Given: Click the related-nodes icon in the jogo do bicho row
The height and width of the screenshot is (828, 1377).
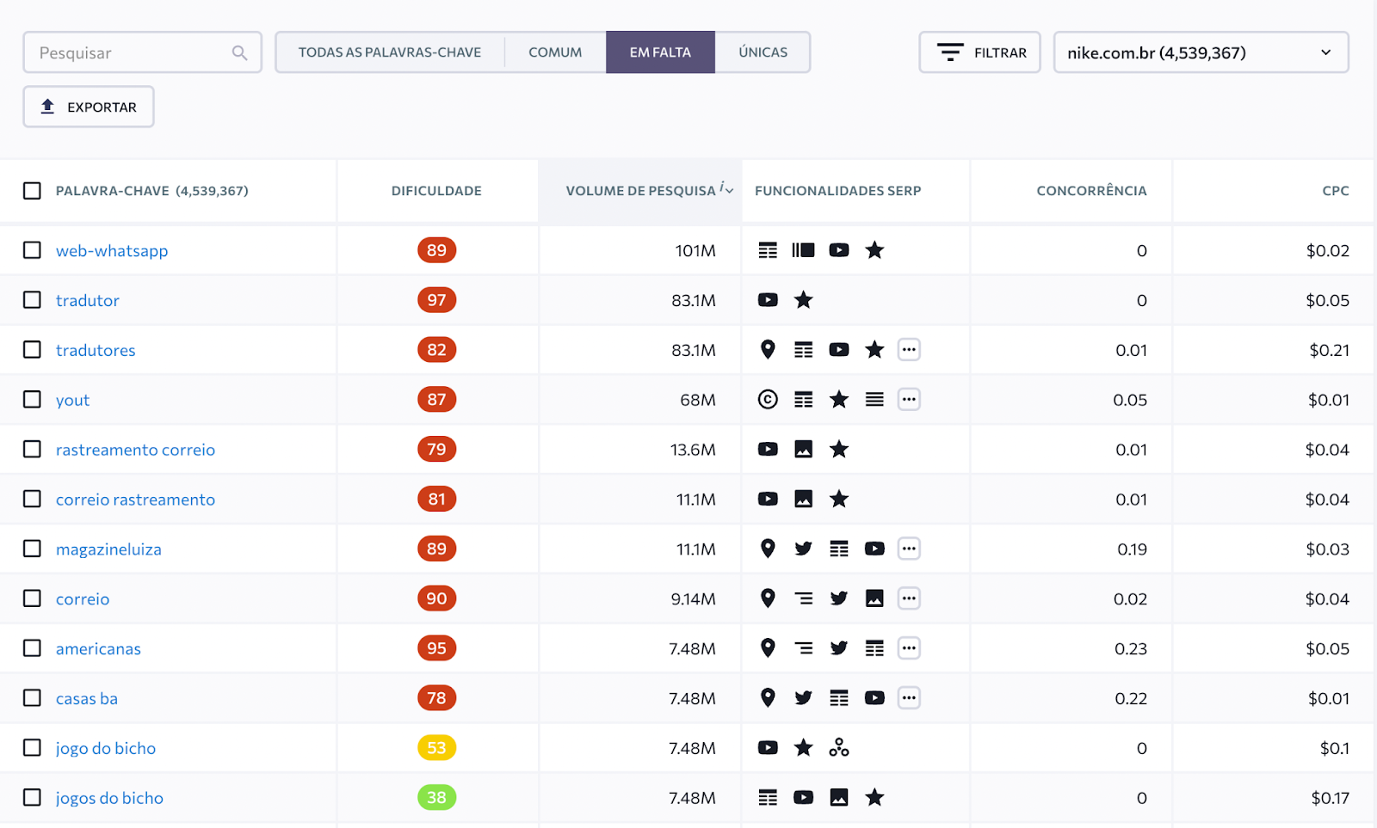Looking at the screenshot, I should tap(839, 748).
